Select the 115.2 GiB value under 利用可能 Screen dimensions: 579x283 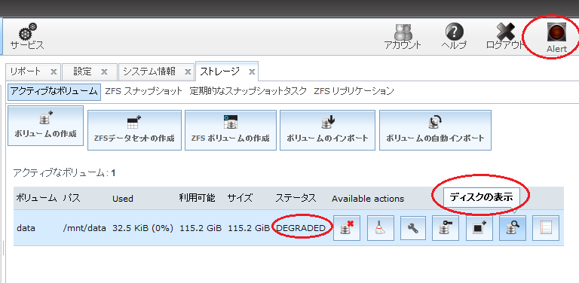(x=201, y=228)
